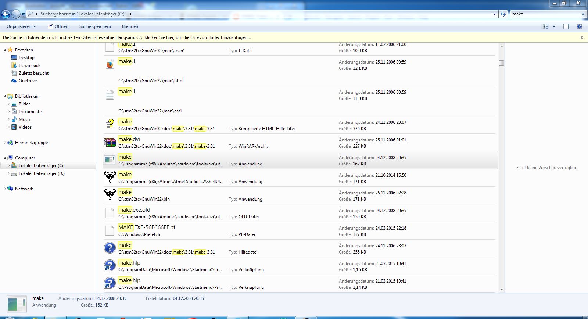This screenshot has width=588, height=319.
Task: Click the WinRAR icon of make.dvi
Action: coord(110,143)
